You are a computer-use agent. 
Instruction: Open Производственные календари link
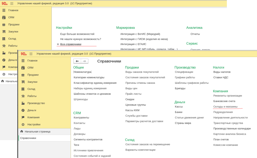tap(232, 128)
